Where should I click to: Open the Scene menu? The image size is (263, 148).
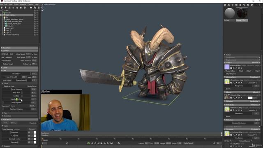coord(16,5)
